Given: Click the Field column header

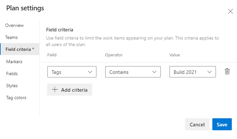Looking at the screenshot, I should (52, 55).
